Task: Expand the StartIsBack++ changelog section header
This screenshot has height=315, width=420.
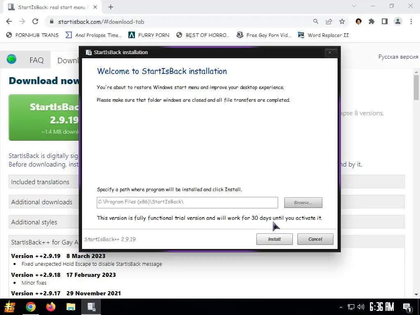Action: click(44, 242)
